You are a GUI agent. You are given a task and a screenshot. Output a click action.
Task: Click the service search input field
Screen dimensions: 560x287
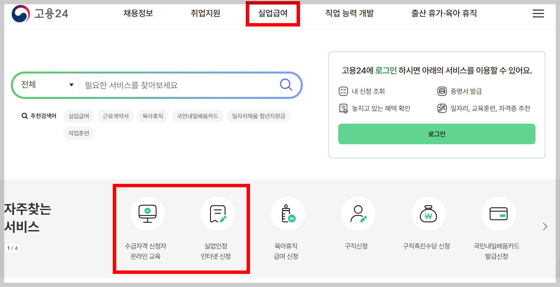click(x=177, y=85)
